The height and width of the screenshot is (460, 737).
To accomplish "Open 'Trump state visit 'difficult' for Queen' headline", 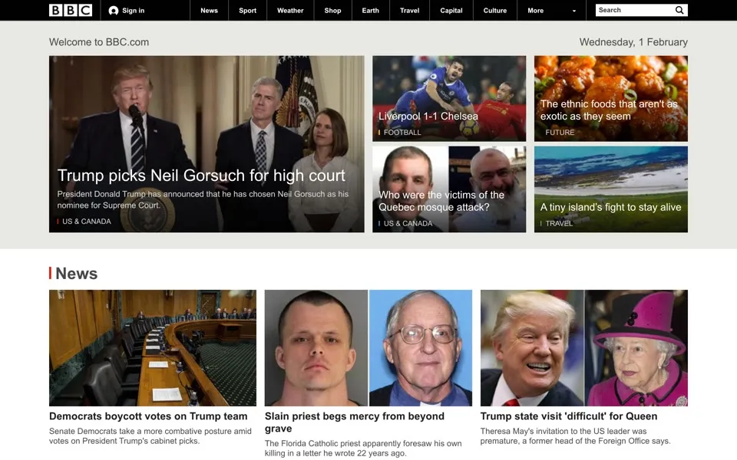I will 569,416.
